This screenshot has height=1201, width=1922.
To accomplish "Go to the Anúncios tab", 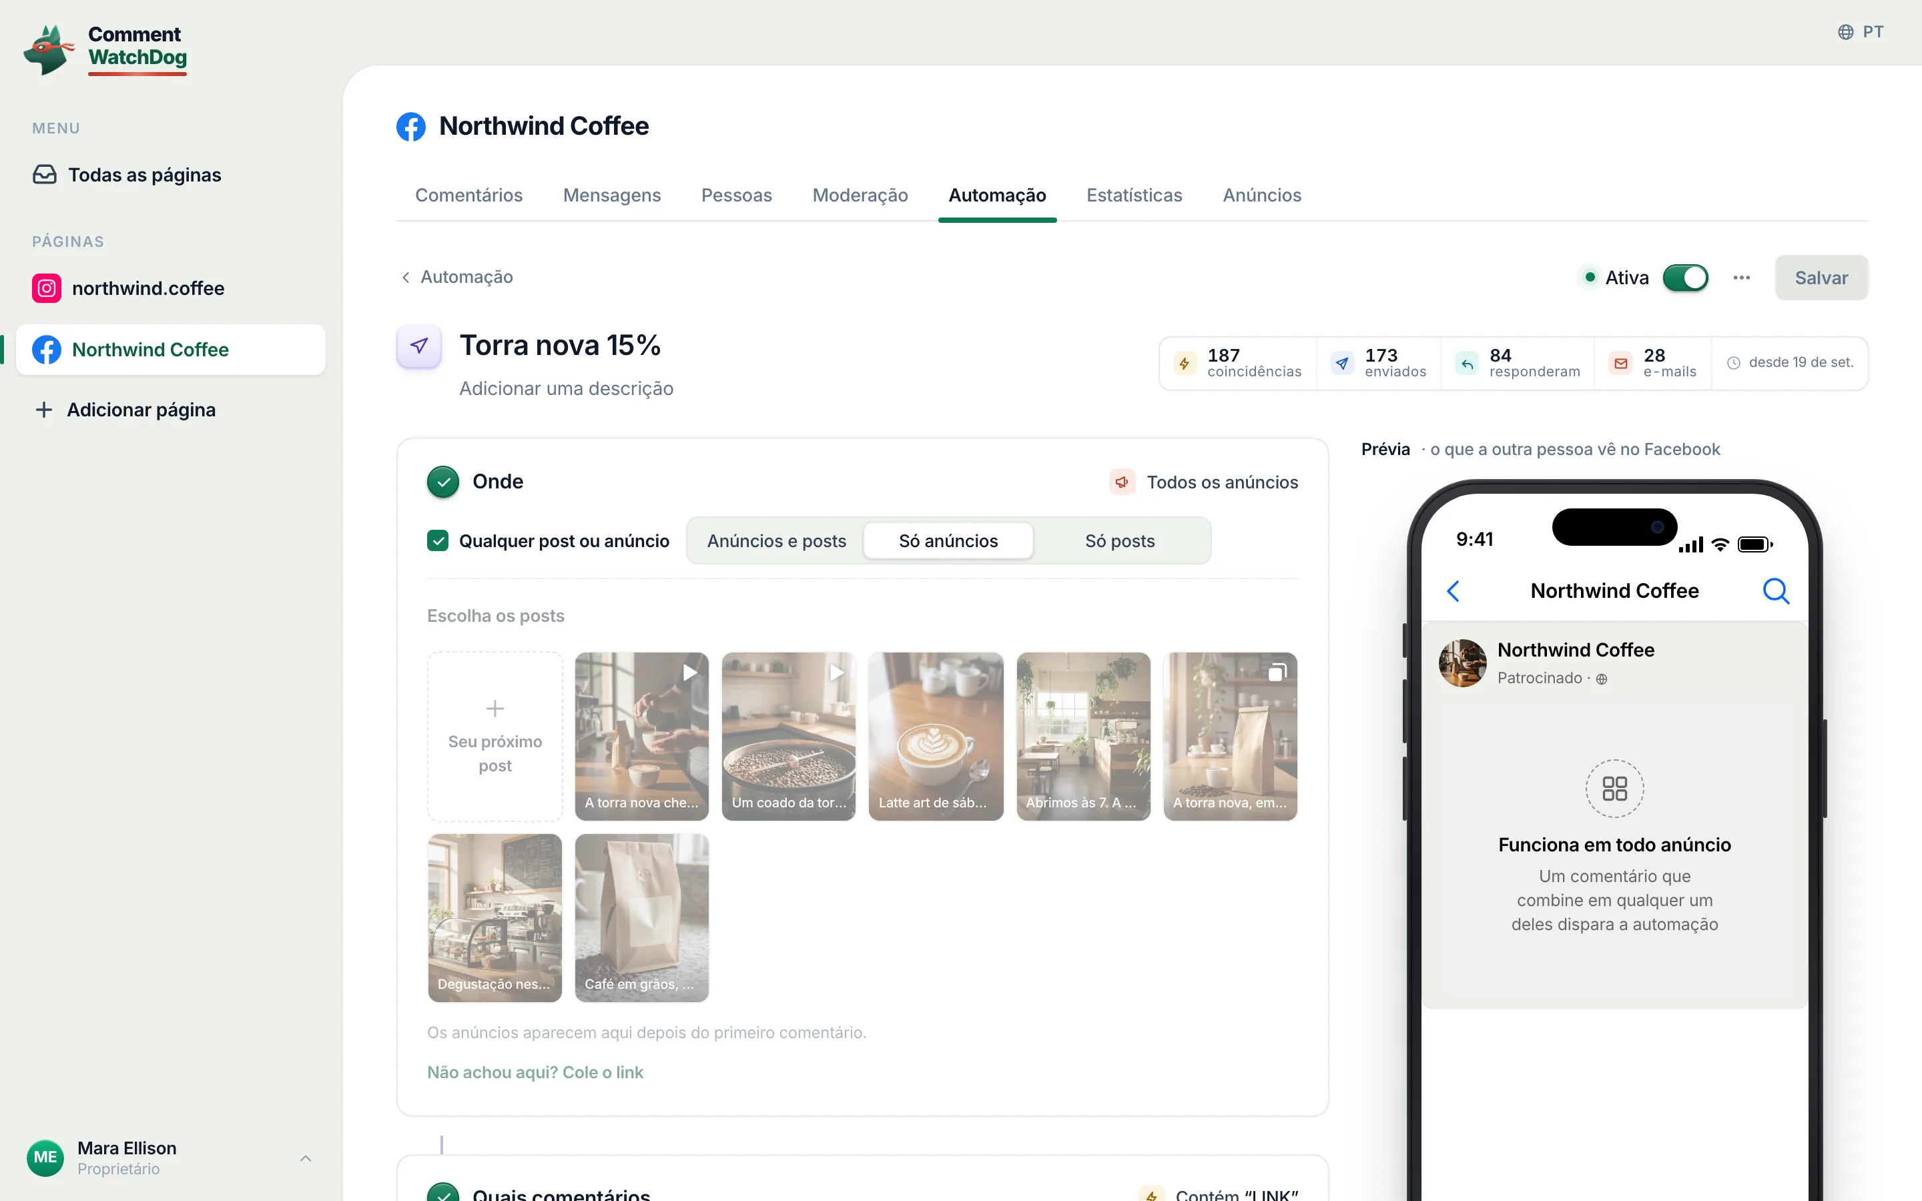I will coord(1262,195).
